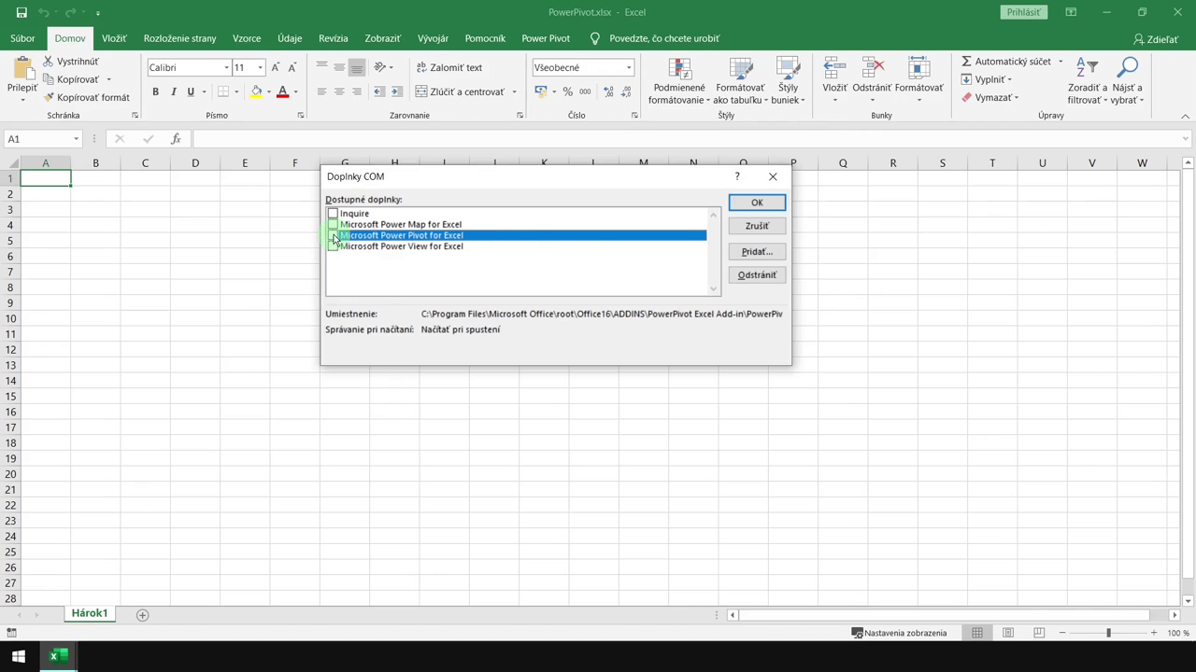Click the center align icon
This screenshot has height=672, width=1196.
click(339, 91)
